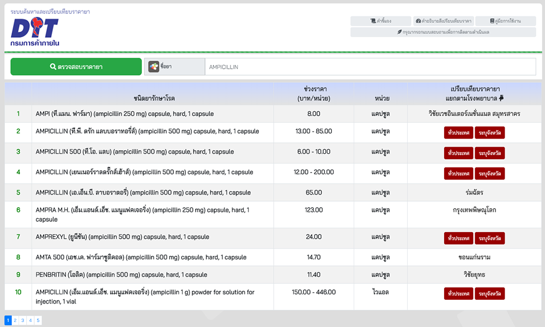Screen dimensions: 545x327
Task: Click ทั่วประเทศ for the ampicillin 1 g injection row
Action: (458, 293)
